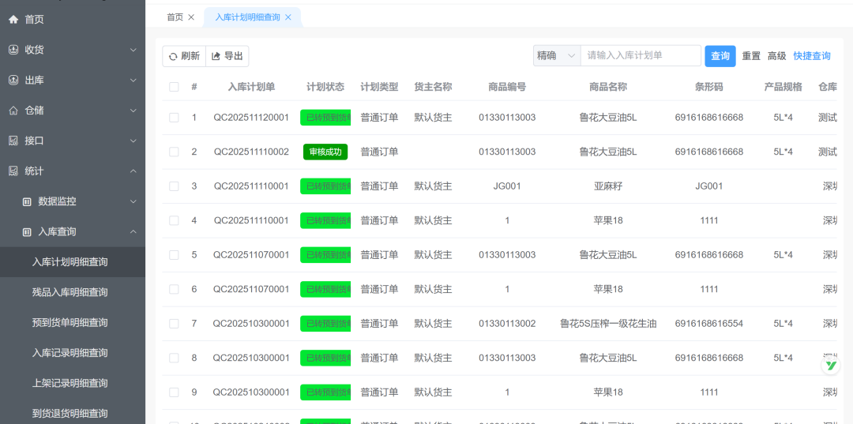This screenshot has width=853, height=424.
Task: Check the checkbox for row 1
Action: (x=174, y=118)
